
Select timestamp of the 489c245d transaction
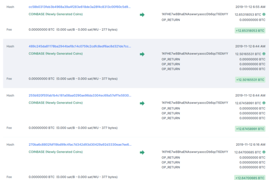[250, 46]
